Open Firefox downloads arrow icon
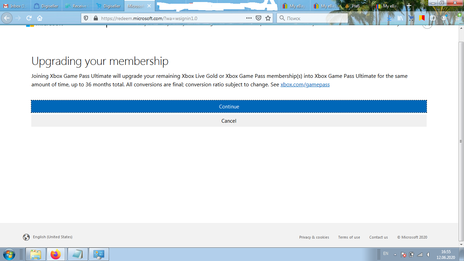Viewport: 464px width, 261px height. click(x=389, y=18)
